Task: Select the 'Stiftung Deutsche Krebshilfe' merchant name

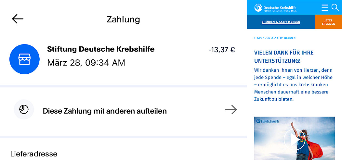Action: pyautogui.click(x=101, y=49)
